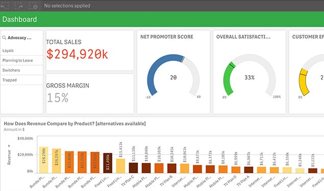Select the dark brown $21,498k bar

tap(108, 163)
